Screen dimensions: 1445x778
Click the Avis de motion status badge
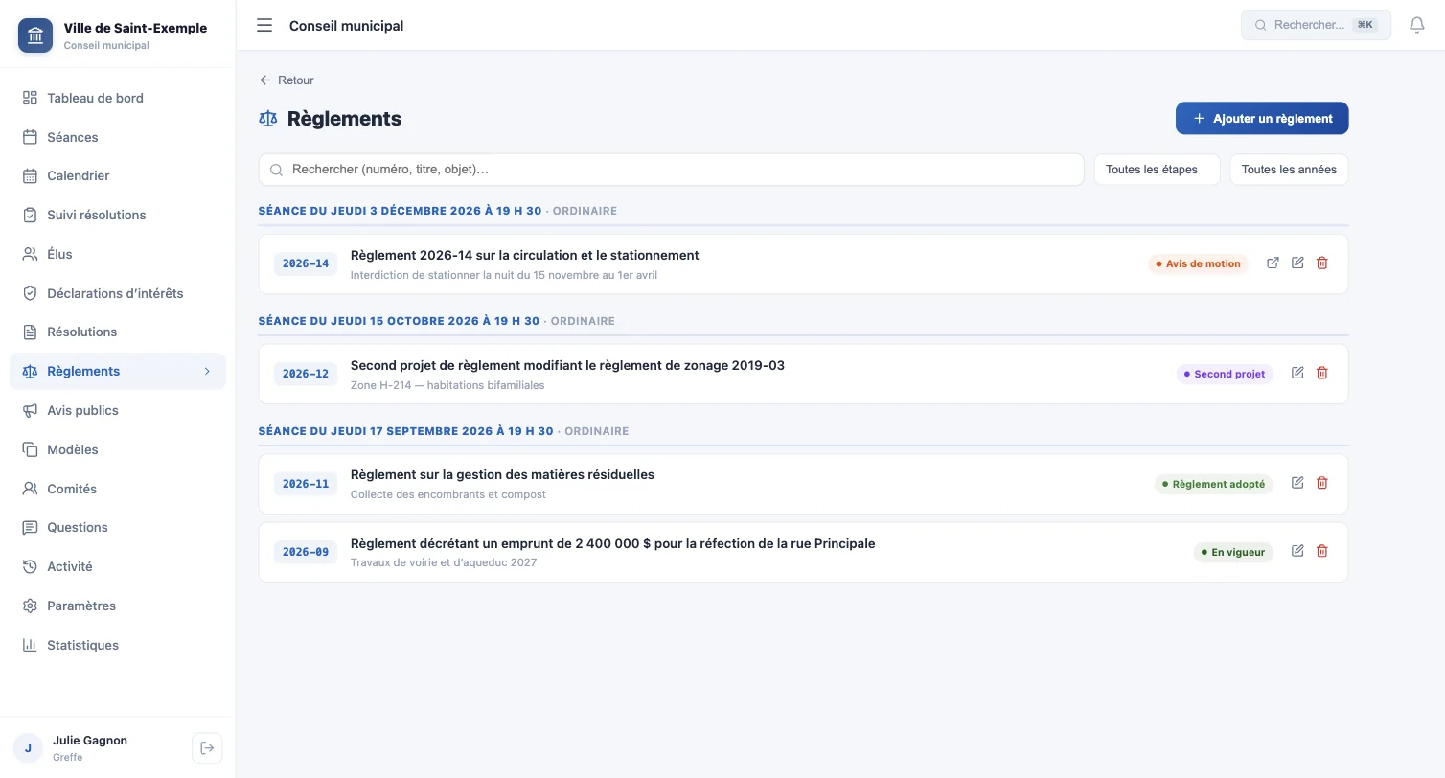click(x=1198, y=263)
